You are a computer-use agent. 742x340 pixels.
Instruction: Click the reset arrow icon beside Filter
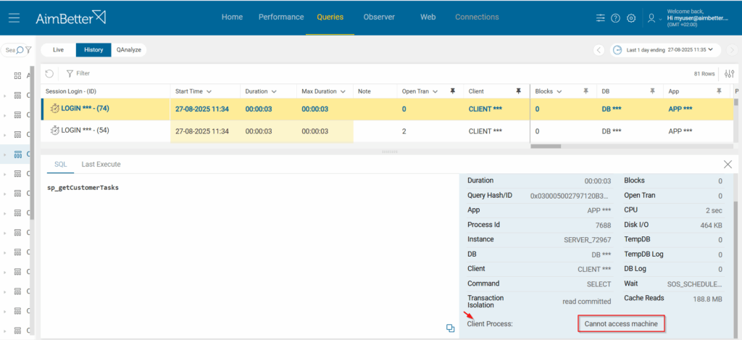click(x=49, y=73)
